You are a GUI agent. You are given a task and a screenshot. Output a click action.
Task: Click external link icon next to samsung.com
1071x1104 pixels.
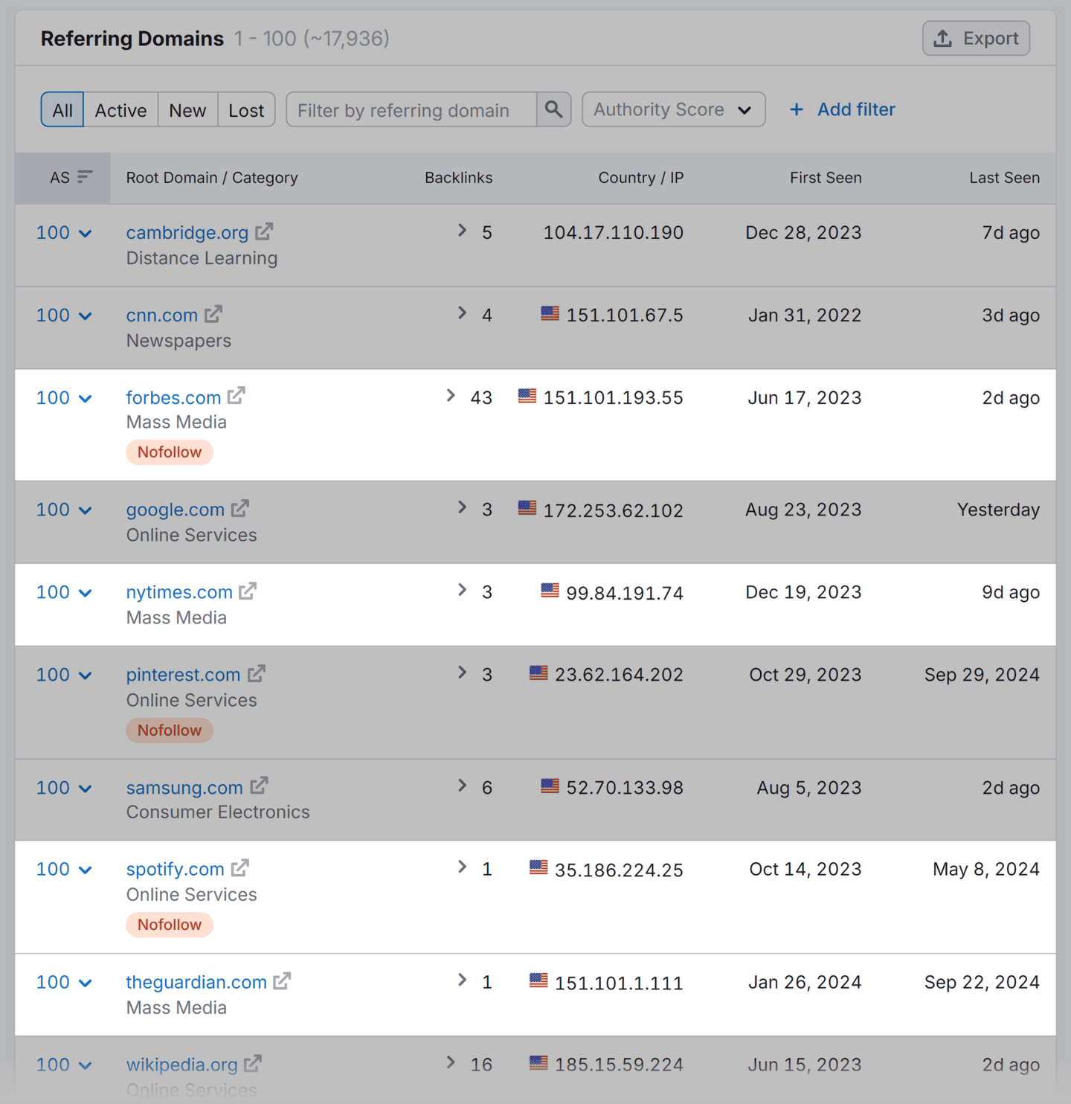(259, 786)
